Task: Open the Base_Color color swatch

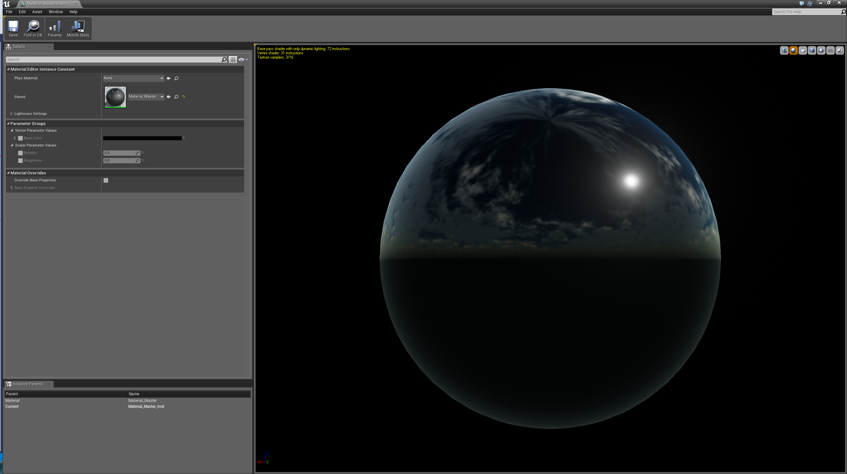Action: tap(142, 138)
